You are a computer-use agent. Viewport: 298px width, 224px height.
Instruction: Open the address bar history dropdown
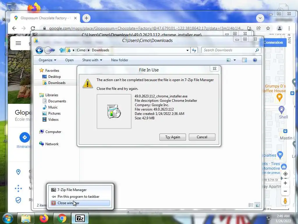[x=187, y=50]
